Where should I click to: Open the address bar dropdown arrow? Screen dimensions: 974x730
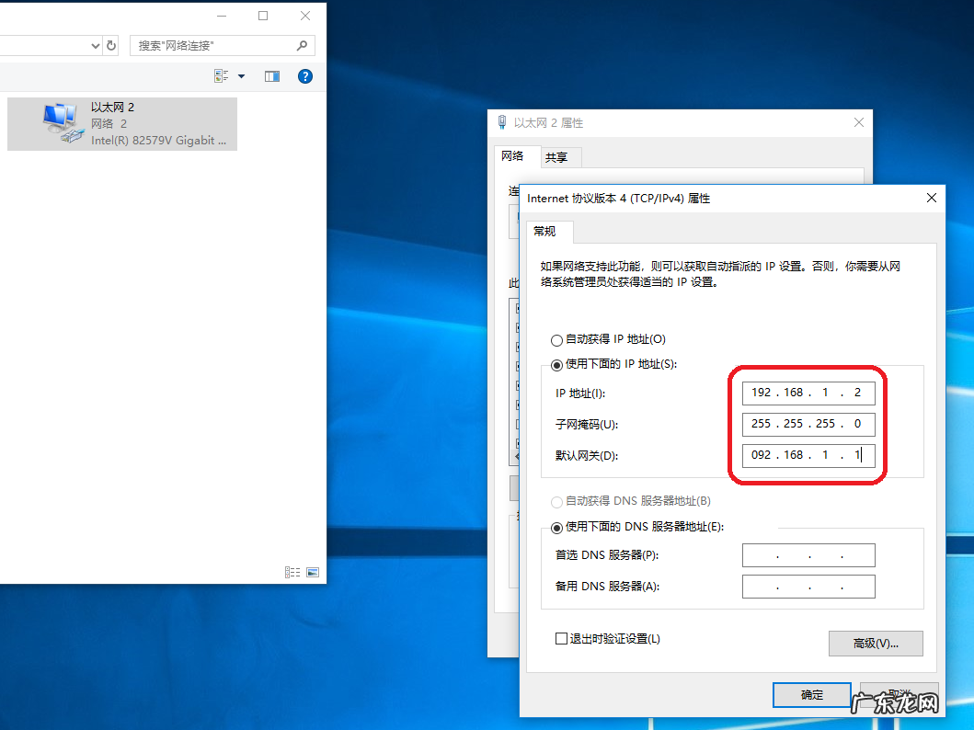pyautogui.click(x=95, y=45)
